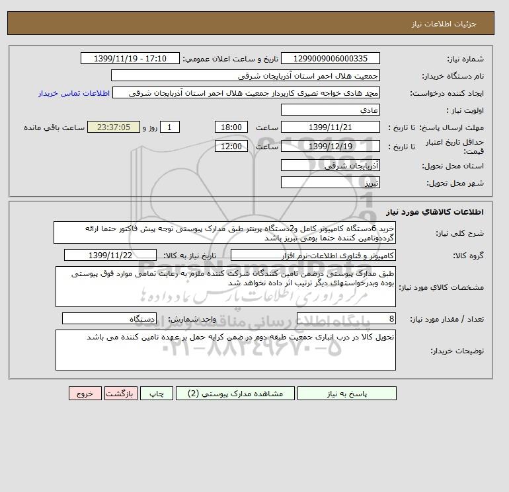
Task: Click the label استان محل تحویل:
Action: (453, 166)
